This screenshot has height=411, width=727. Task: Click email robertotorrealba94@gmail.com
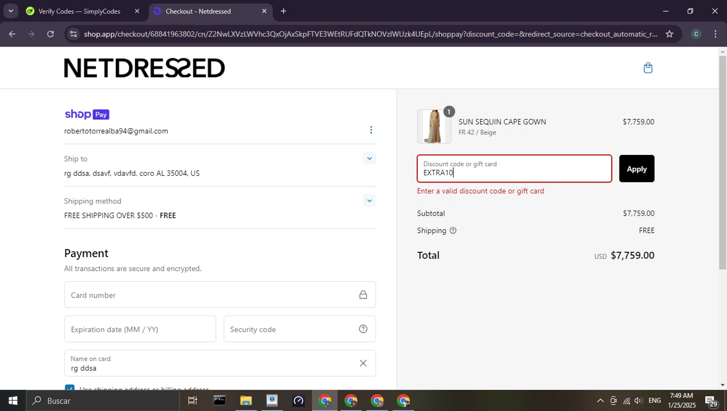pyautogui.click(x=116, y=131)
